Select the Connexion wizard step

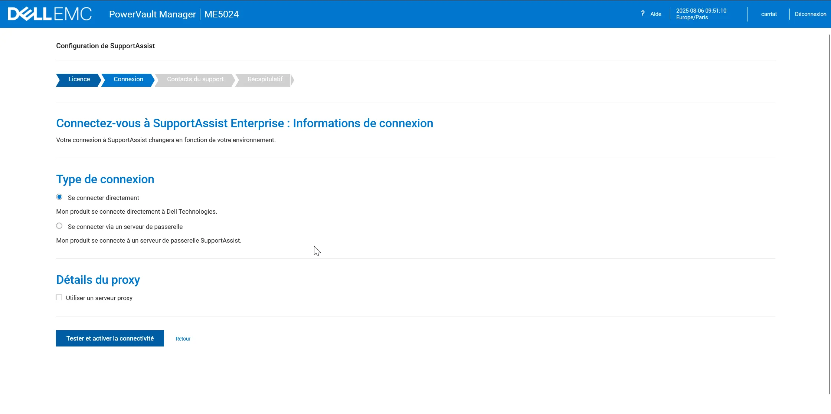click(x=128, y=79)
